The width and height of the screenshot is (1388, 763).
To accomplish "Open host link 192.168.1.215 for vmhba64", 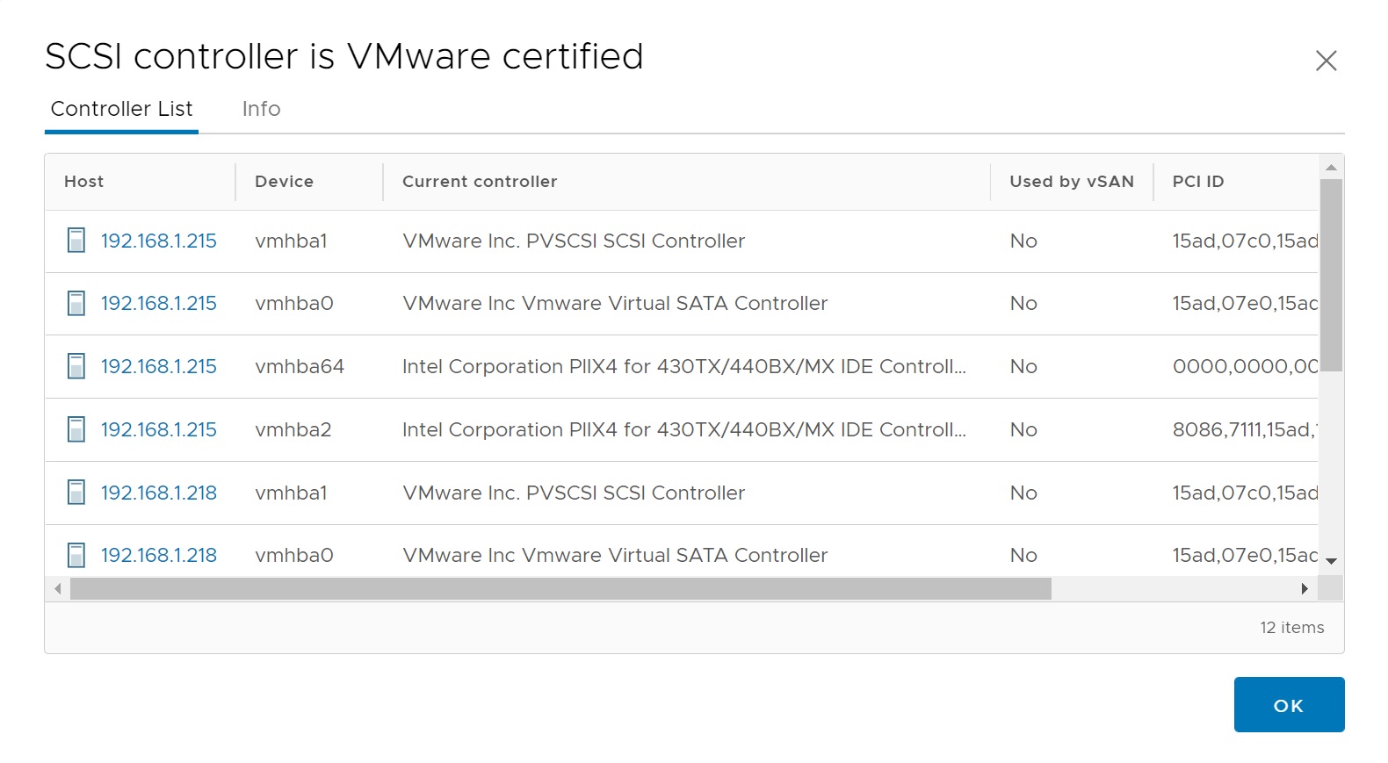I will pos(158,366).
